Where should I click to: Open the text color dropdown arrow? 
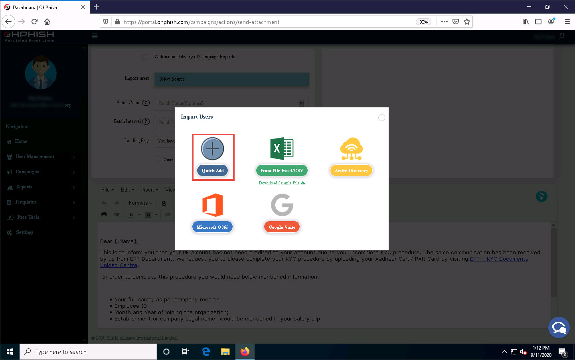pos(139,215)
